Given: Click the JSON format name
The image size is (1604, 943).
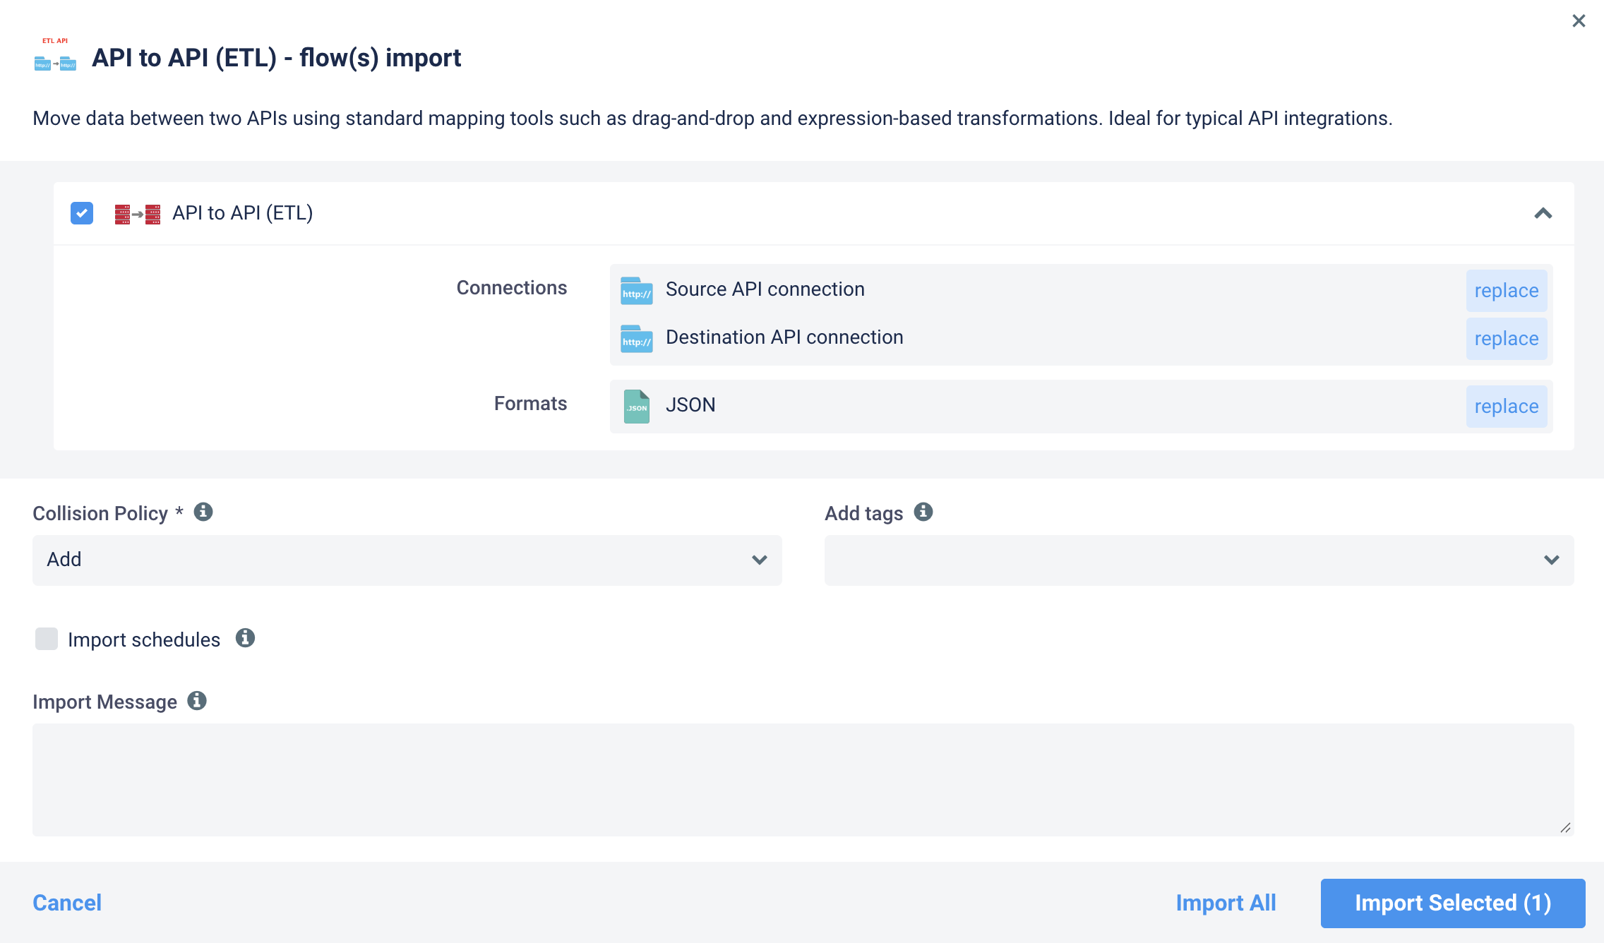Looking at the screenshot, I should (x=690, y=405).
